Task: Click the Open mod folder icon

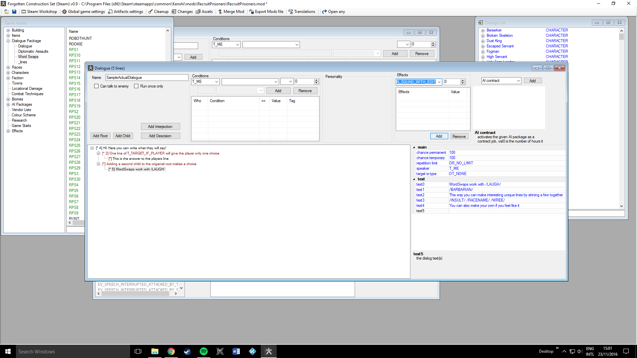Action: pyautogui.click(x=6, y=12)
